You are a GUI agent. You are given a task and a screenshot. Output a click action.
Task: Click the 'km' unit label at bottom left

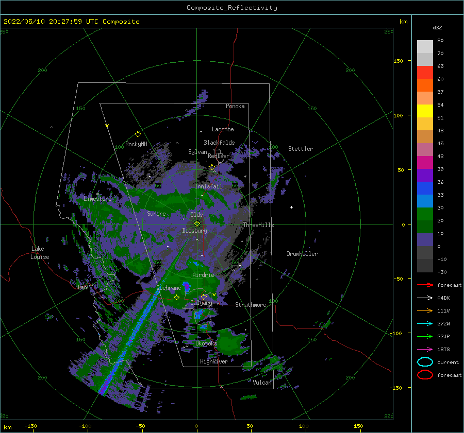(x=7, y=427)
